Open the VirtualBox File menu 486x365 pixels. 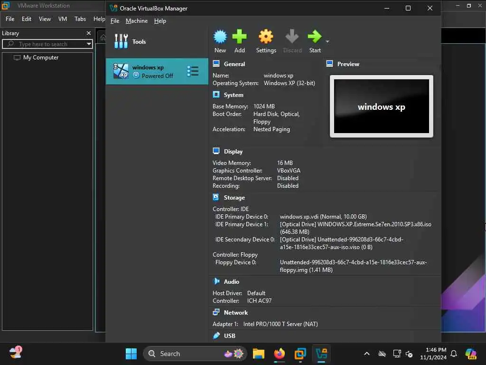[115, 21]
